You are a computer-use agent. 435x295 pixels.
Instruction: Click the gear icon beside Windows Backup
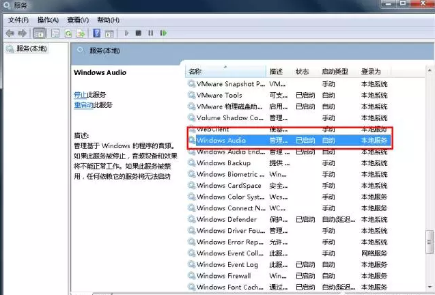pyautogui.click(x=191, y=163)
